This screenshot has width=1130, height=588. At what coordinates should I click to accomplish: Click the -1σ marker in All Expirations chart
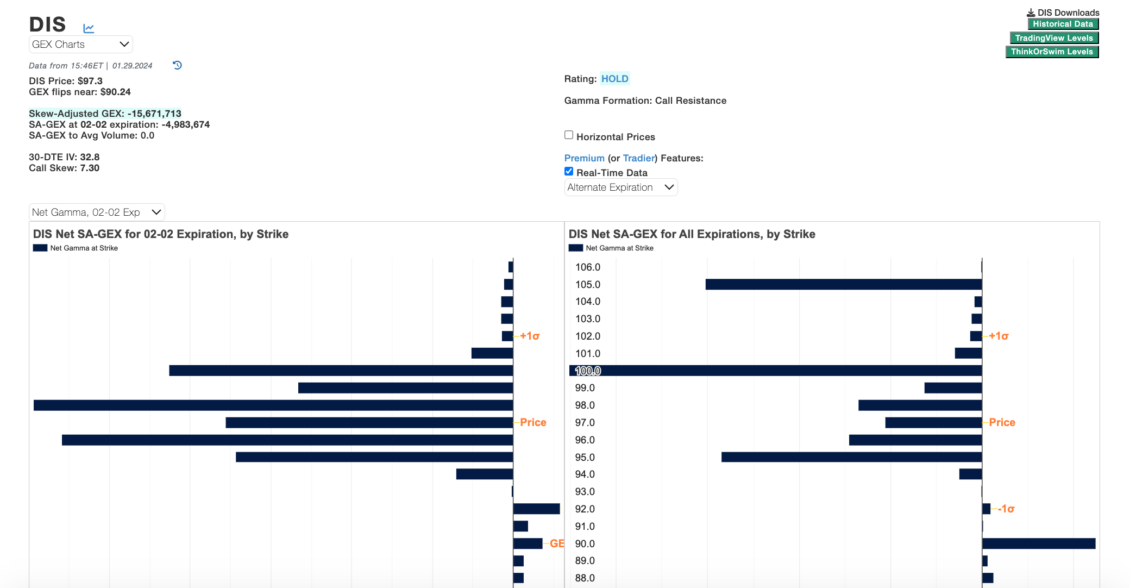(1006, 509)
